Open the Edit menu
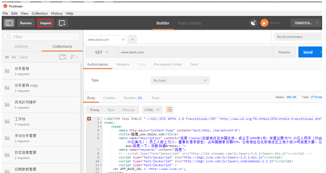Image resolution: width=326 pixels, height=173 pixels. click(14, 13)
